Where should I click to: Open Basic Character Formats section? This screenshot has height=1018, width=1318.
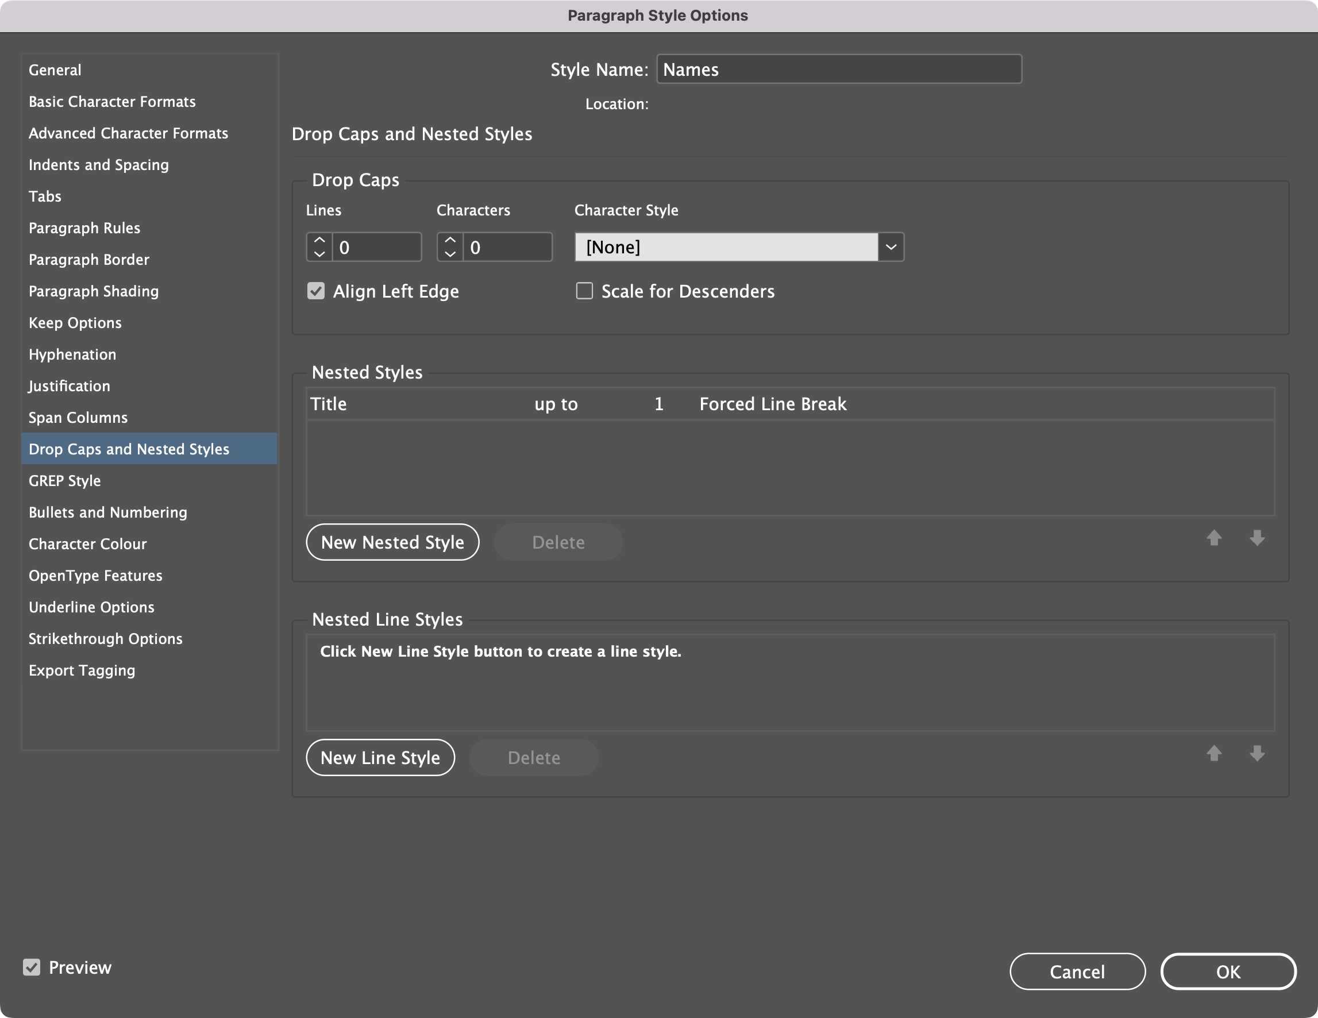[112, 101]
